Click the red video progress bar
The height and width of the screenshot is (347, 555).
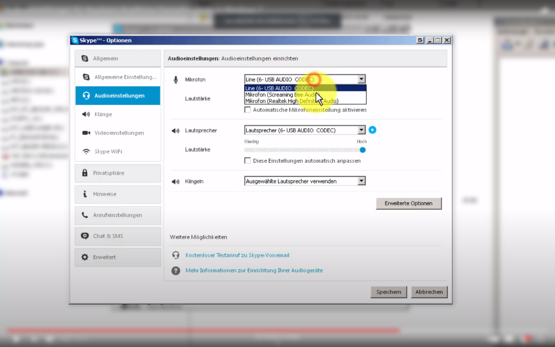click(x=203, y=330)
